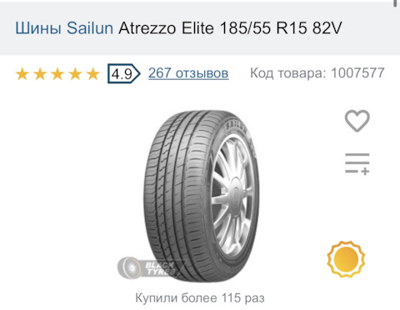Image resolution: width=400 pixels, height=310 pixels.
Task: Select the fifth rating star
Action: pyautogui.click(x=93, y=74)
